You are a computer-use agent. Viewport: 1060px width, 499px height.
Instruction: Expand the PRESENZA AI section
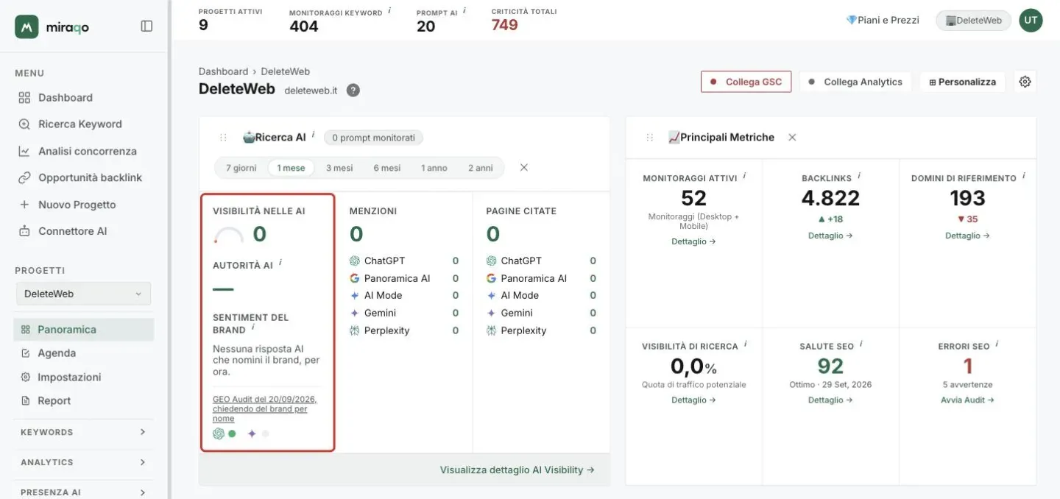(83, 492)
